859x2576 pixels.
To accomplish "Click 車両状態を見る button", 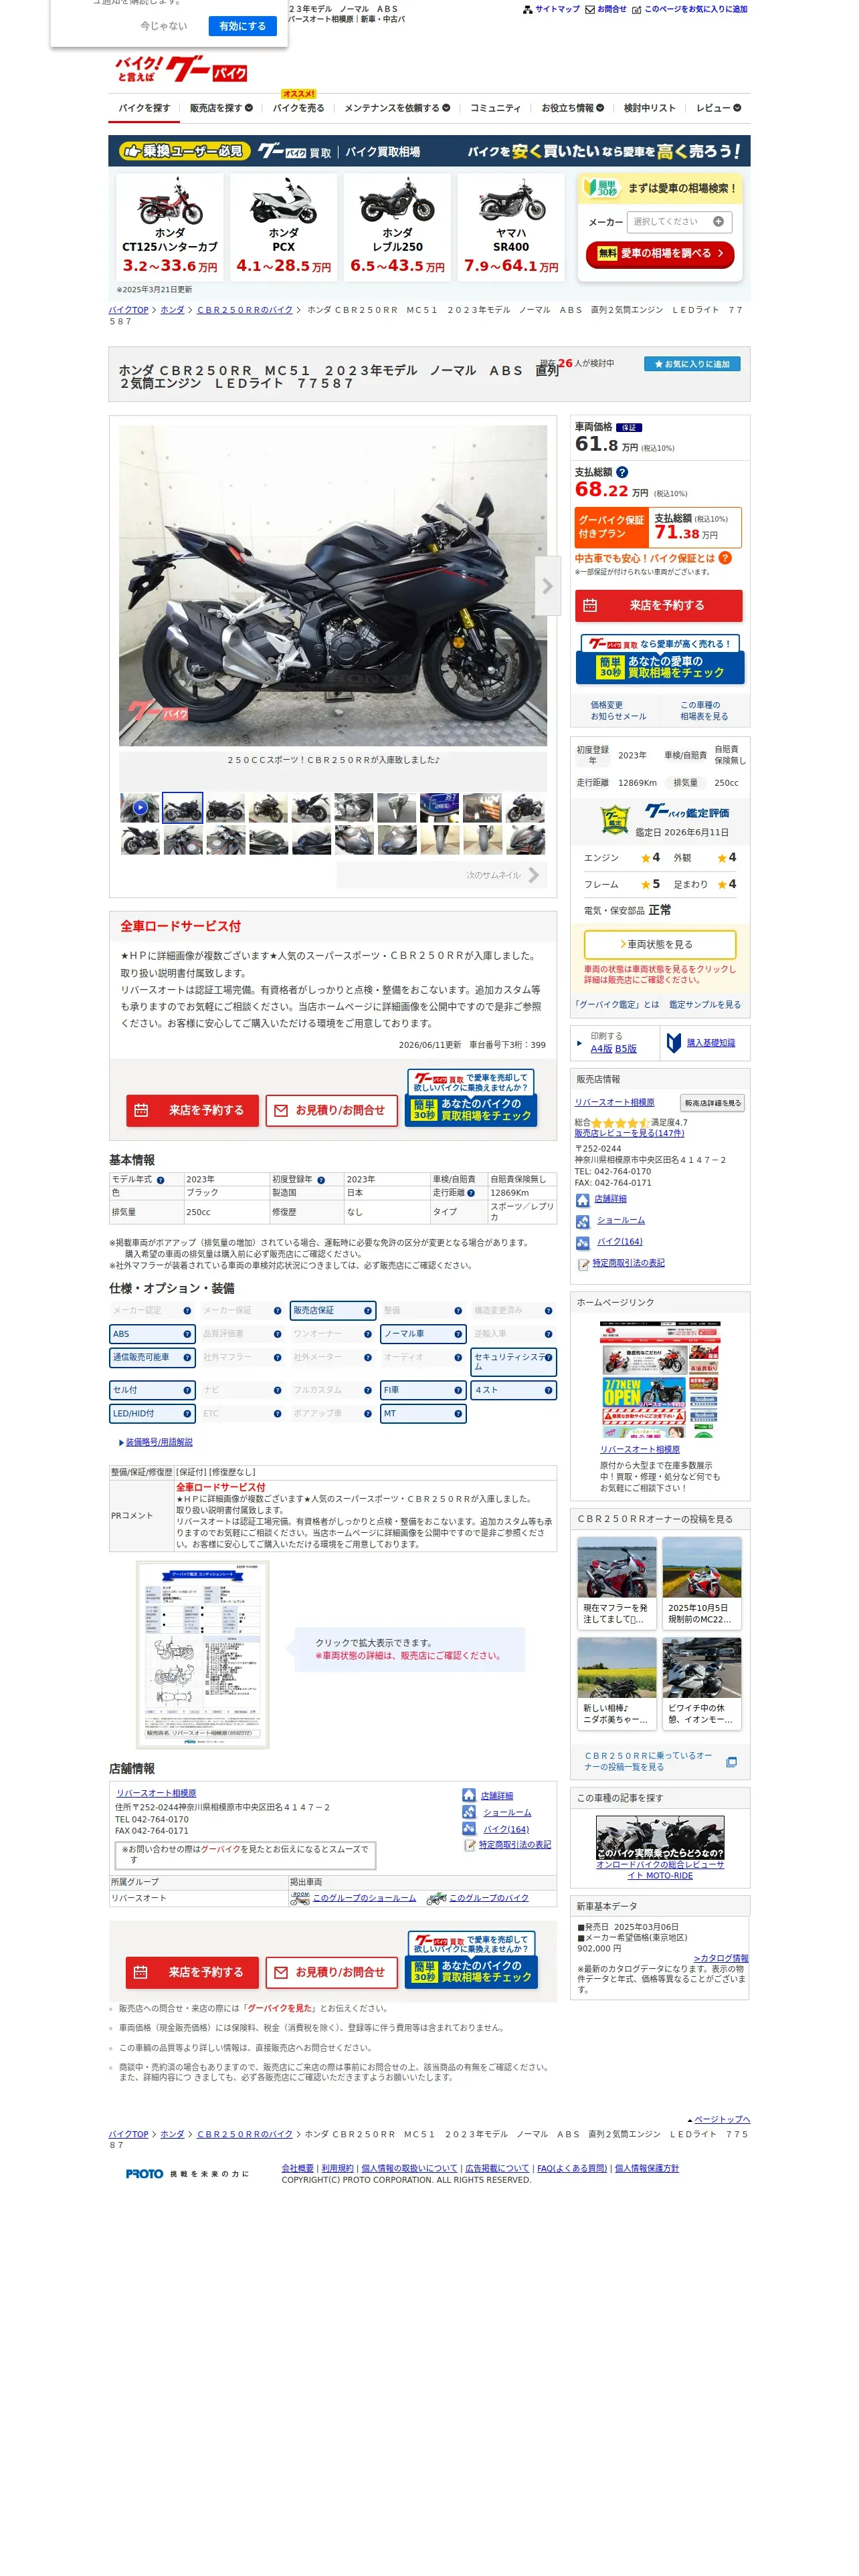I will coord(660,945).
